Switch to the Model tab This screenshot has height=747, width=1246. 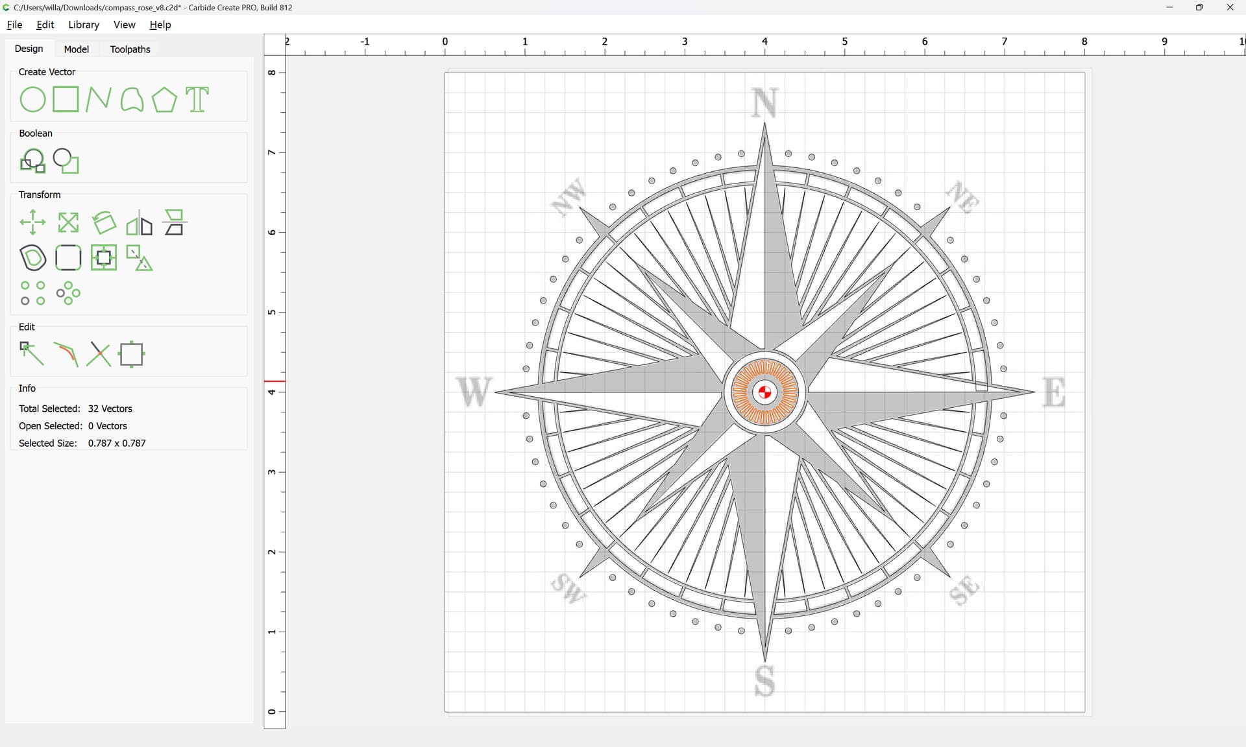pyautogui.click(x=76, y=49)
